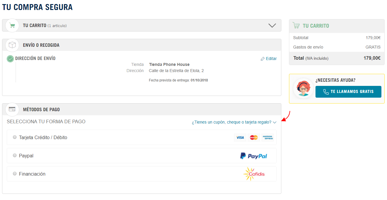The height and width of the screenshot is (200, 387).
Task: Click the bold Total amount 179,00€
Action: click(372, 58)
